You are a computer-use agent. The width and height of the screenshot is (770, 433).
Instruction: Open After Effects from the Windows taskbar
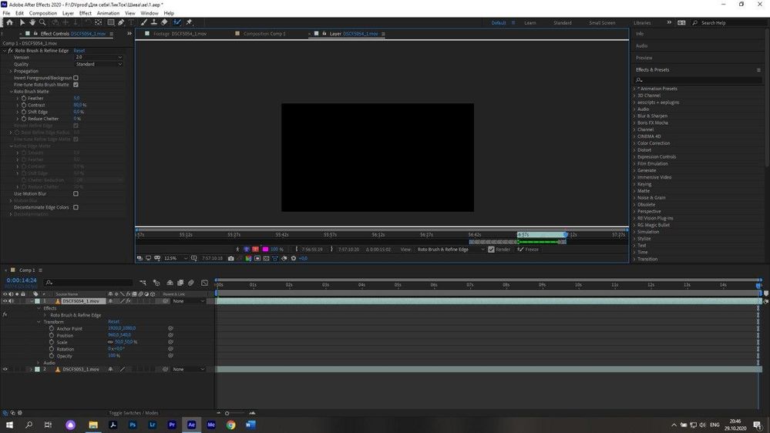[x=191, y=425]
